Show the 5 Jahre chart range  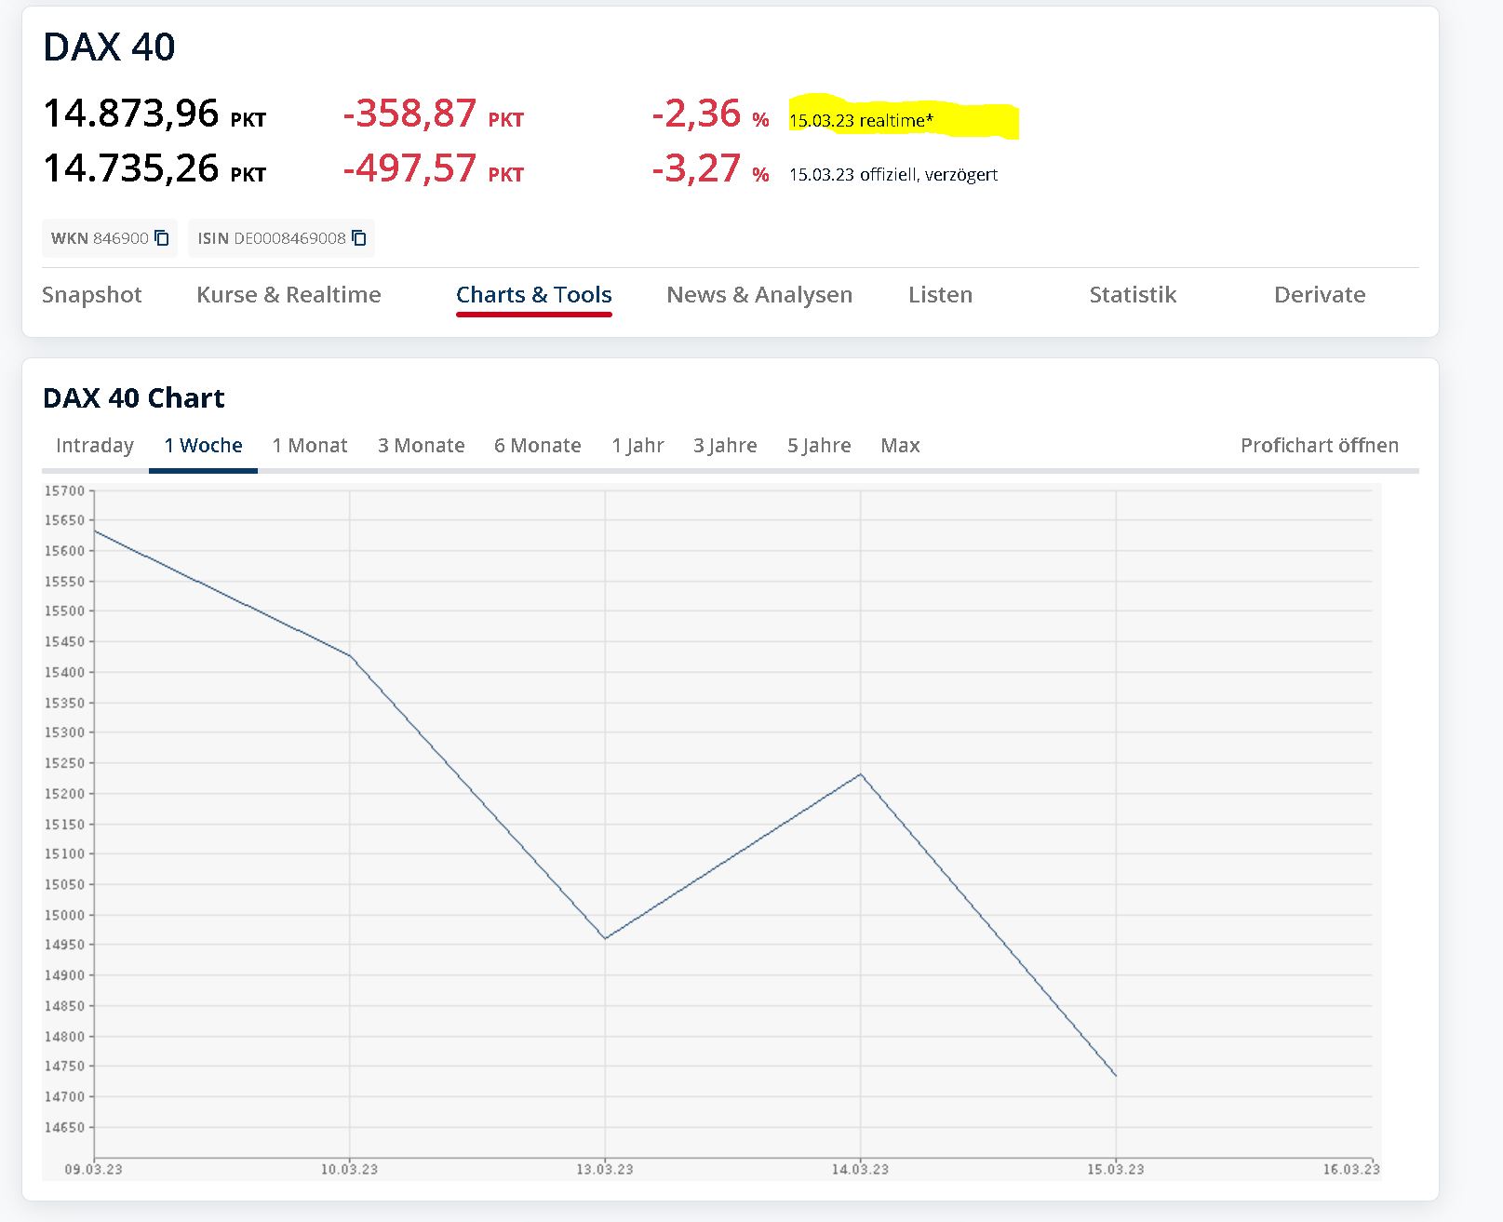tap(819, 446)
